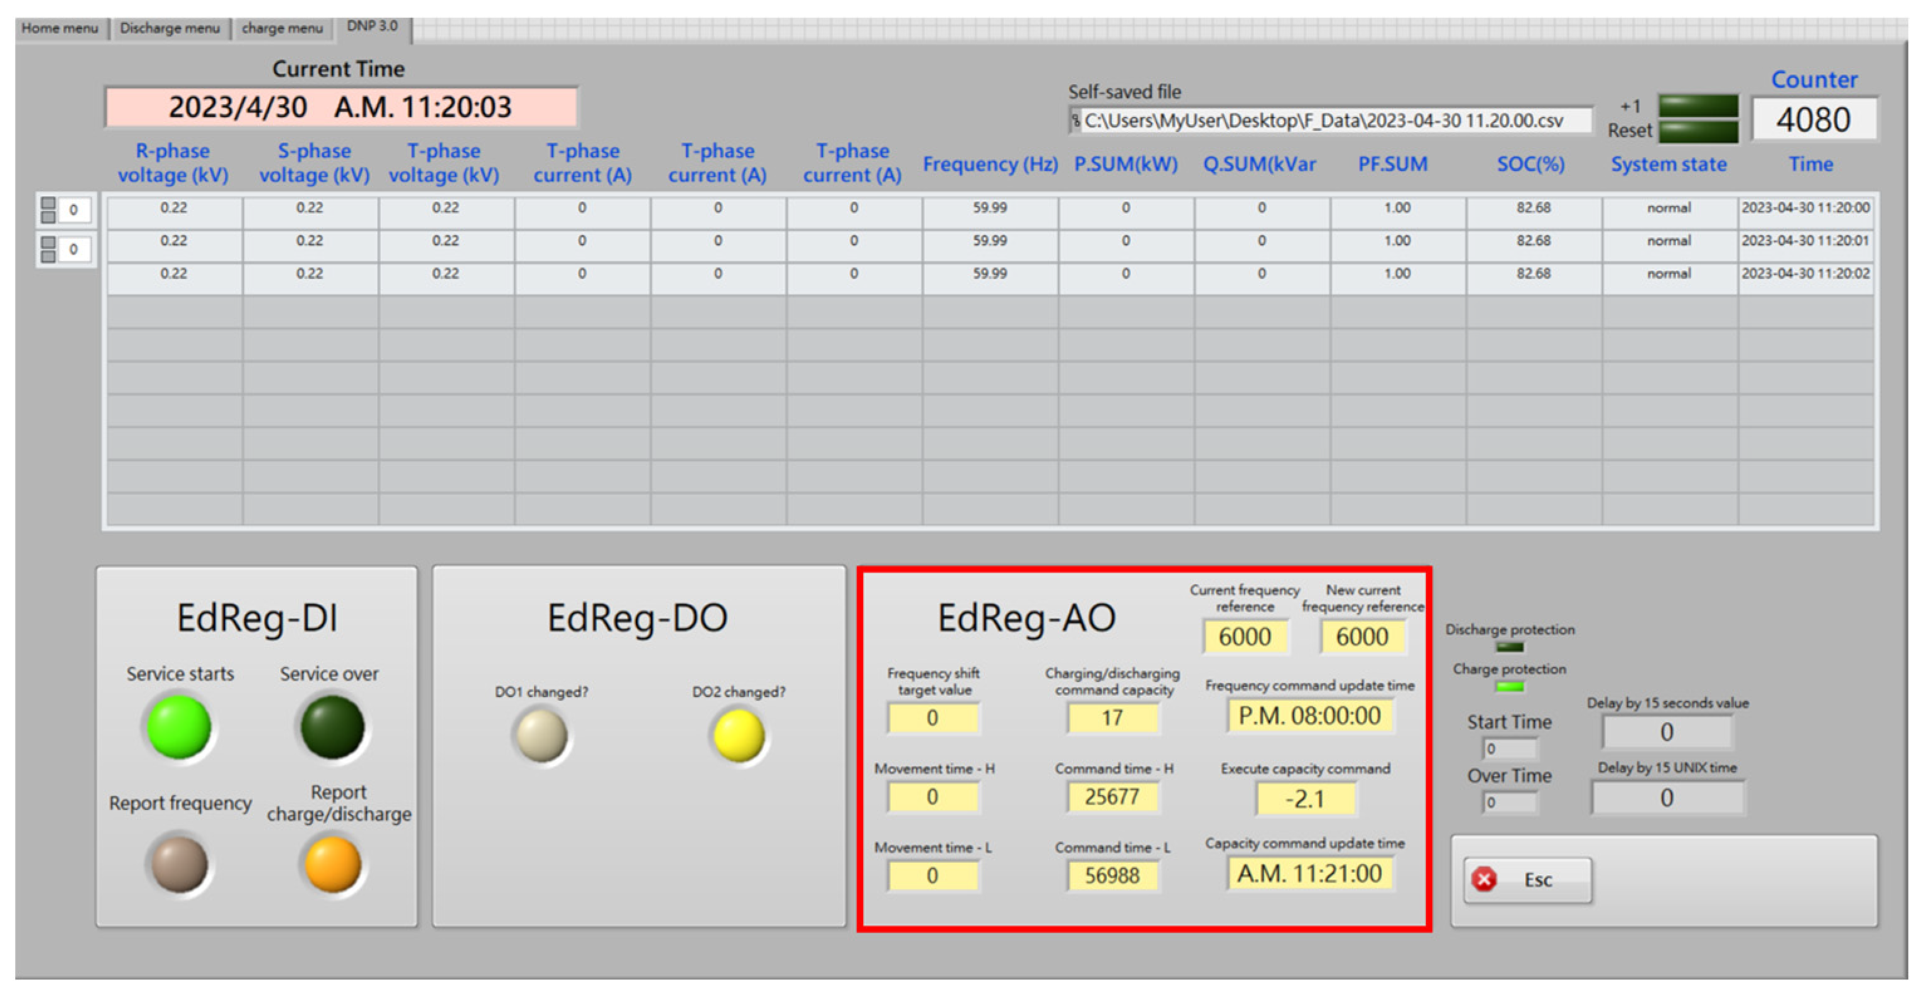Switch to the Home menu tab
The width and height of the screenshot is (1923, 1000).
click(60, 28)
